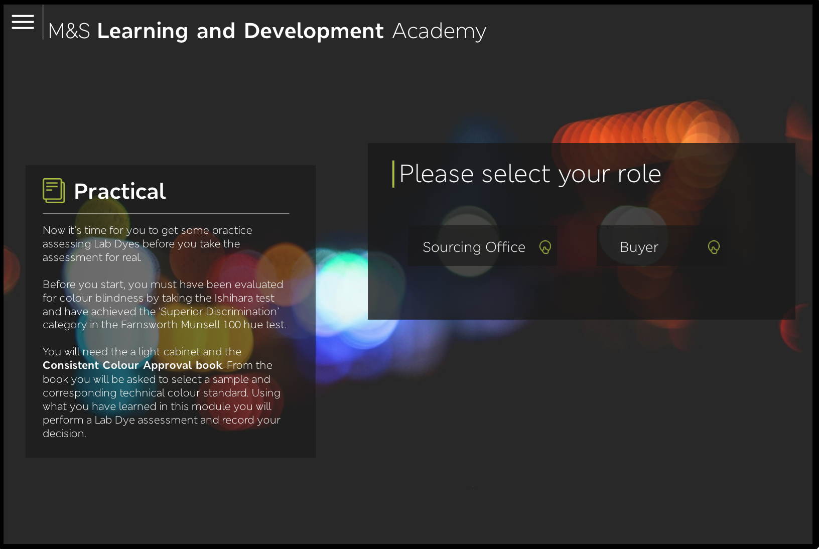This screenshot has width=819, height=549.
Task: Click the 'Please select your role' heading
Action: coord(530,174)
